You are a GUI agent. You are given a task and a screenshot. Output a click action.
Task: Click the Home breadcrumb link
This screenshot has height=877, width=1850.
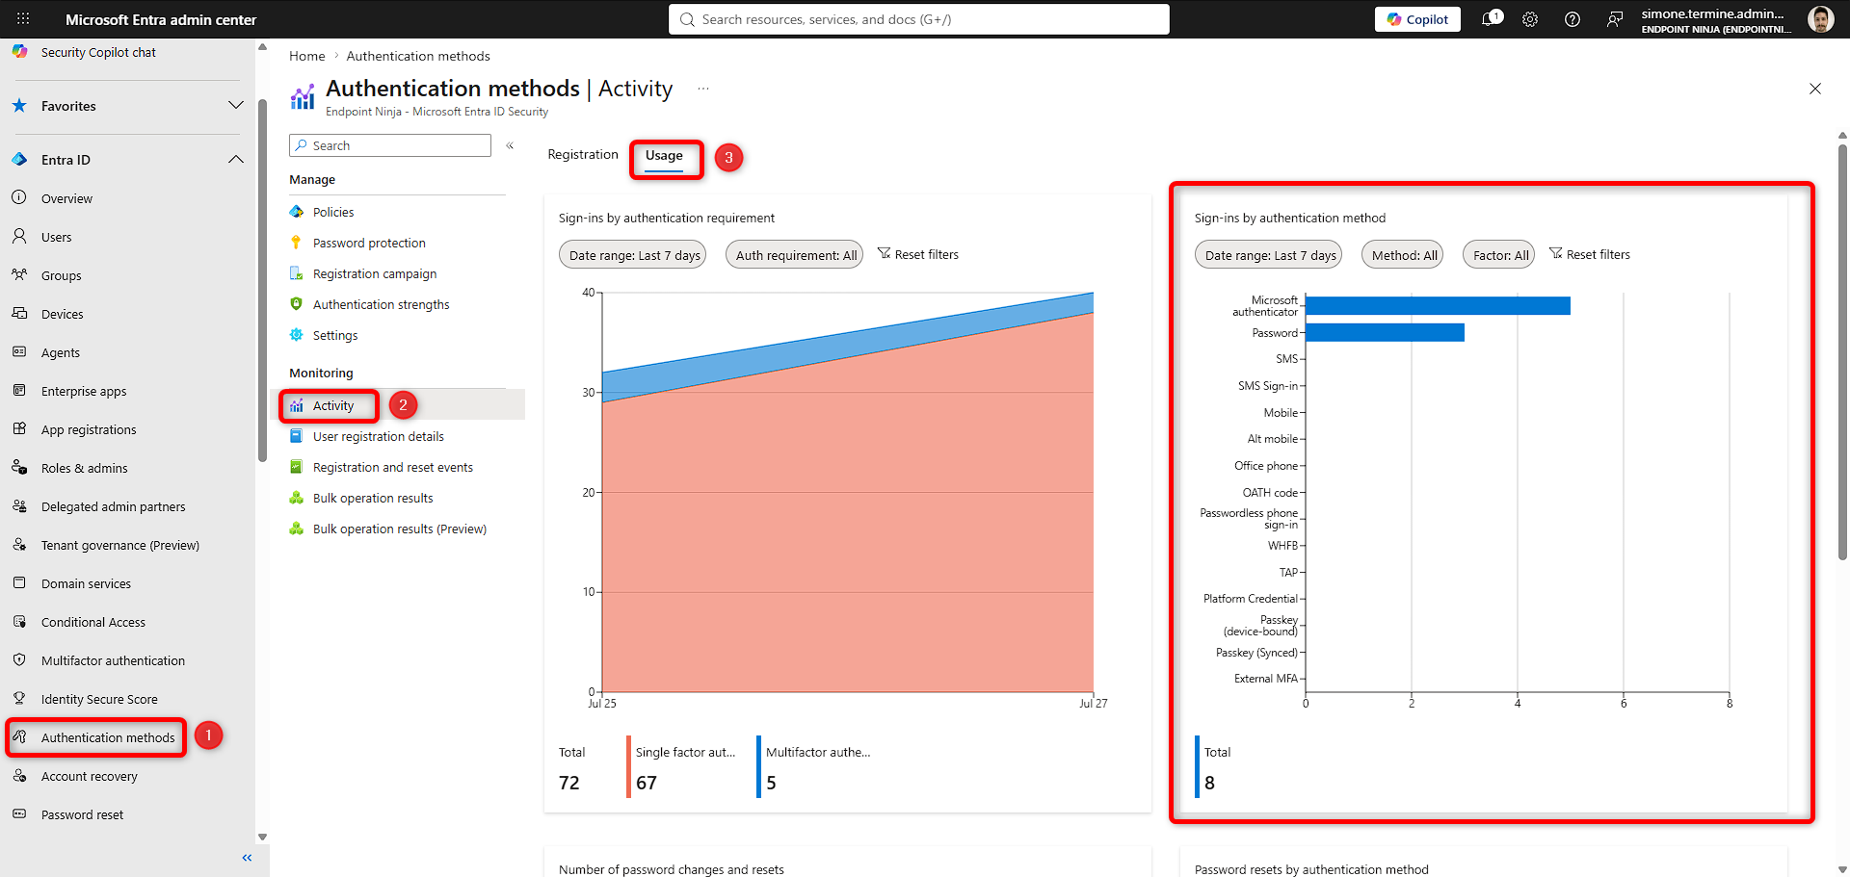(306, 56)
